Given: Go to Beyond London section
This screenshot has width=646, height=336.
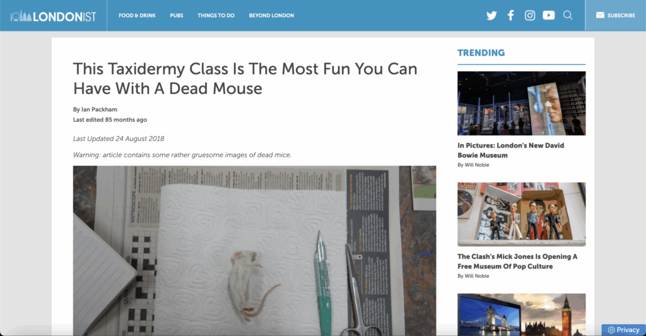Looking at the screenshot, I should 271,16.
